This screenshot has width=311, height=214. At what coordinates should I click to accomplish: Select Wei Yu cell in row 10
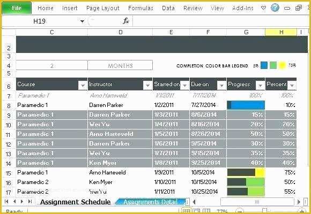coord(120,124)
